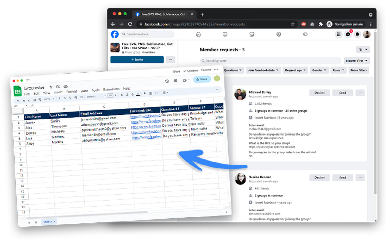Add a new sheet with plus button
This screenshot has width=387, height=242.
[x=29, y=222]
